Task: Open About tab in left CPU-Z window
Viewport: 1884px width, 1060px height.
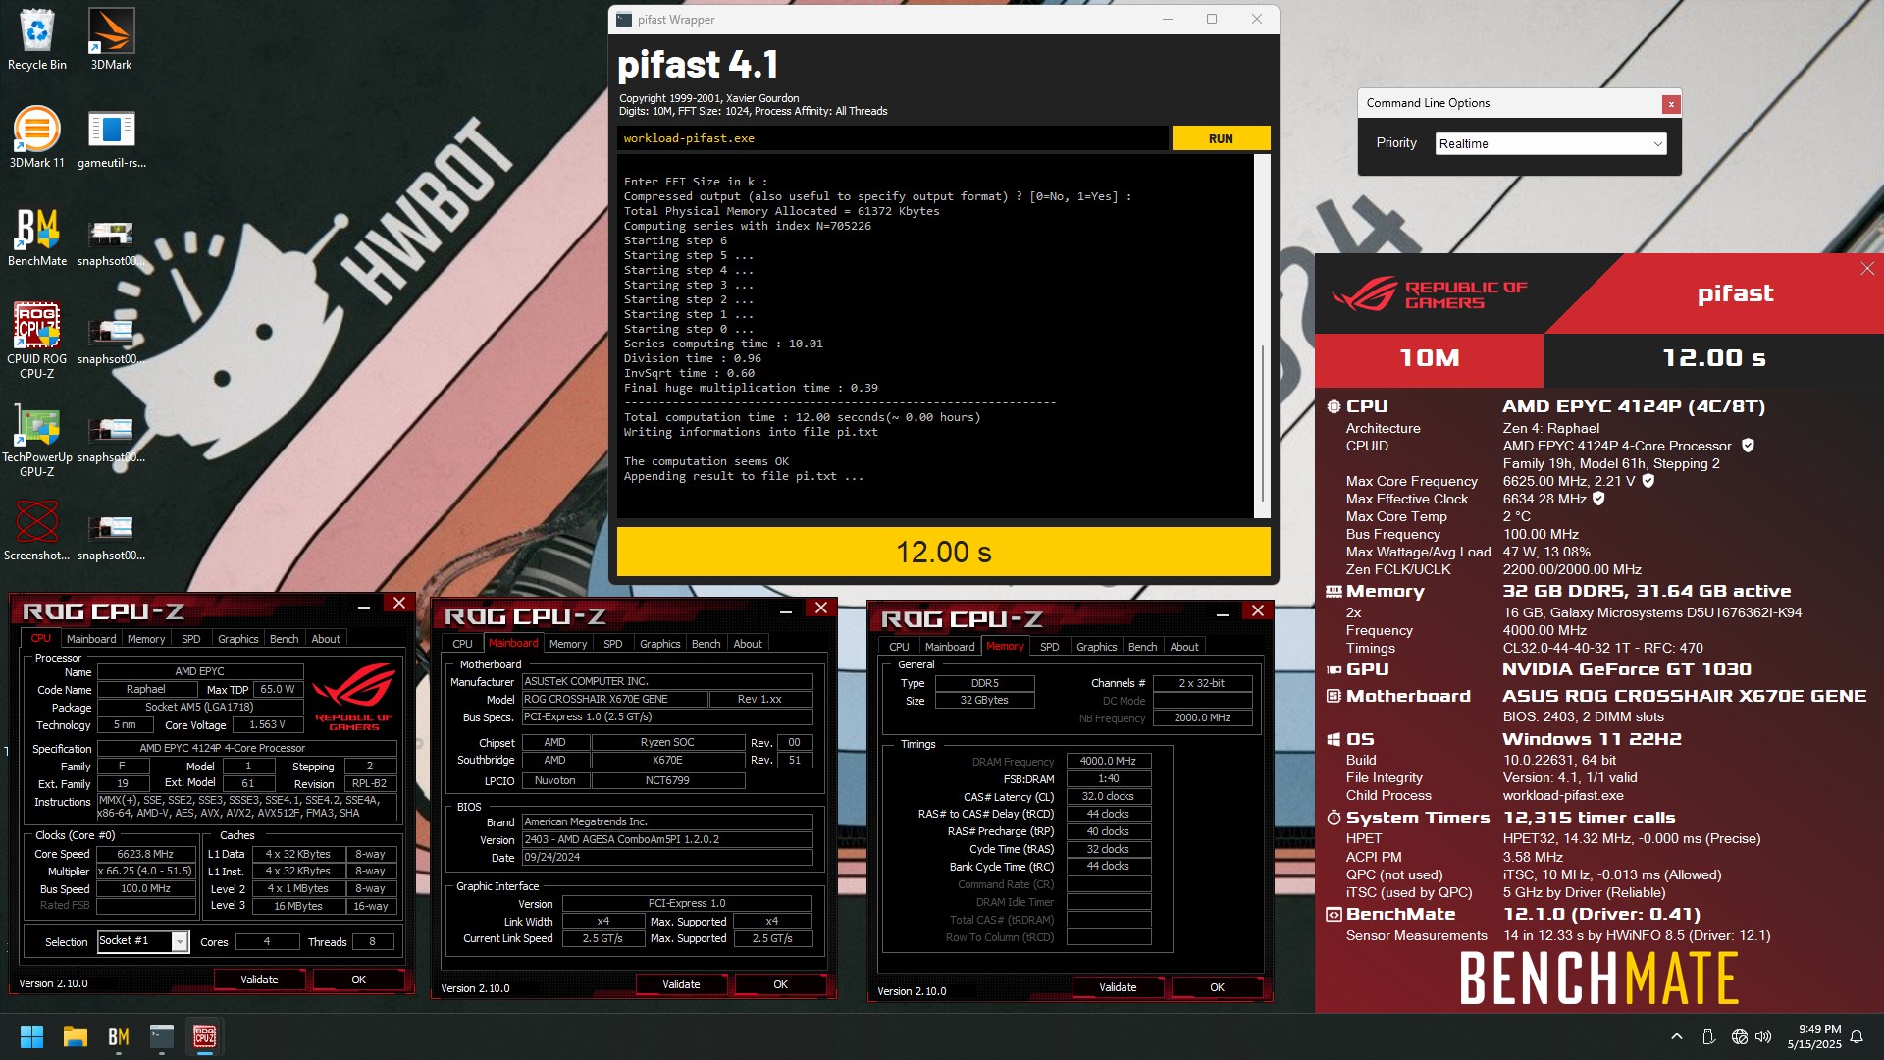Action: [326, 639]
